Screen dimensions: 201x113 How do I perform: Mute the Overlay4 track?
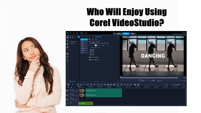point(74,100)
